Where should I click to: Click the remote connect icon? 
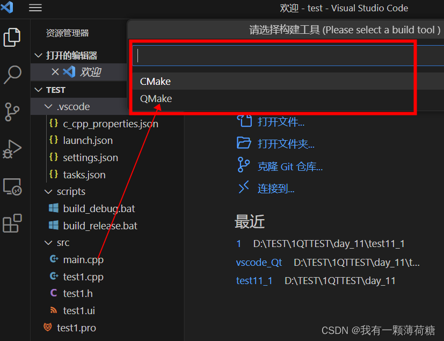point(244,187)
